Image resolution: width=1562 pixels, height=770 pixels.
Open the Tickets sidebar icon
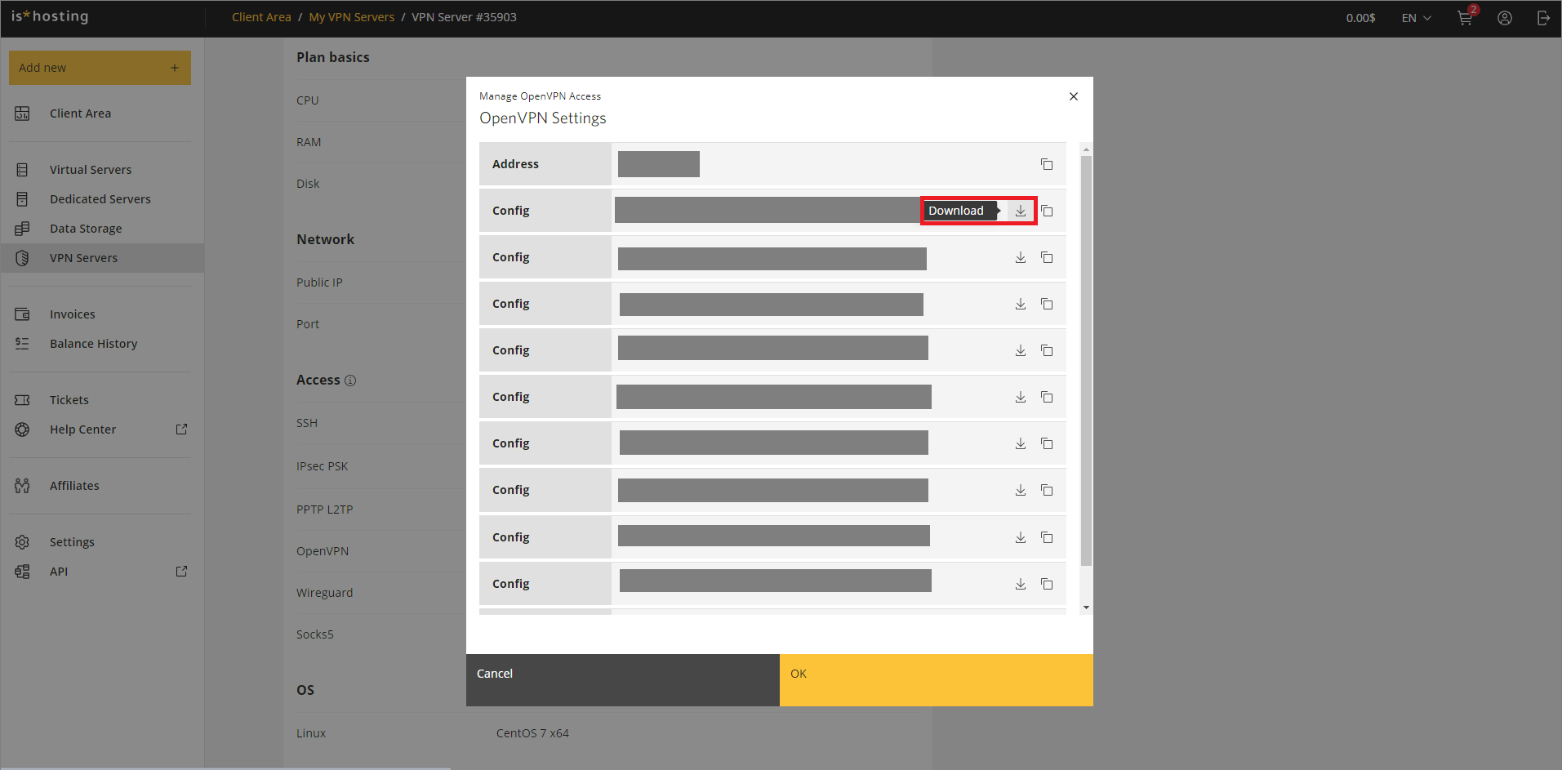pos(22,400)
